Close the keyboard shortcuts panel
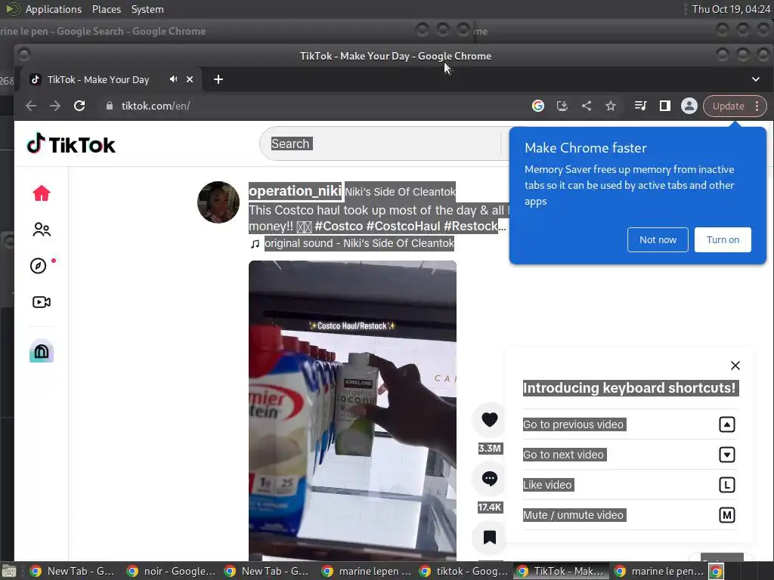 pyautogui.click(x=735, y=366)
